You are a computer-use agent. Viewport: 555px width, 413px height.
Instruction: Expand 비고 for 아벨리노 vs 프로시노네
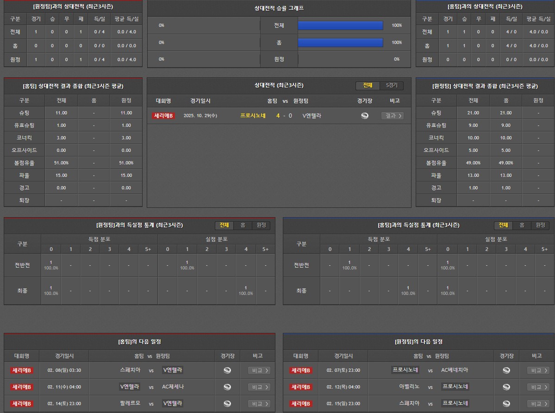(x=538, y=387)
